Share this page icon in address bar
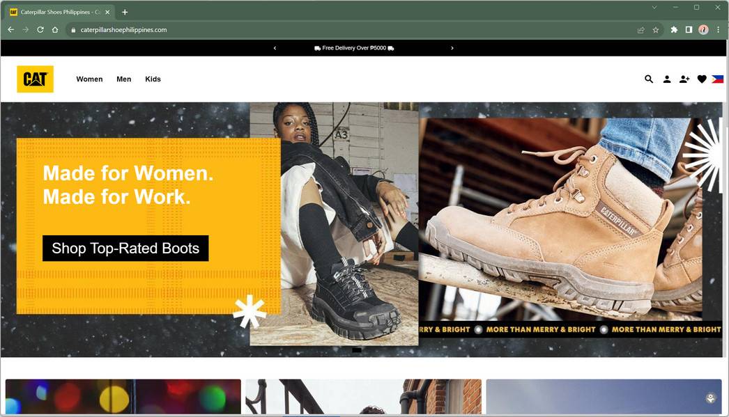 (x=640, y=30)
